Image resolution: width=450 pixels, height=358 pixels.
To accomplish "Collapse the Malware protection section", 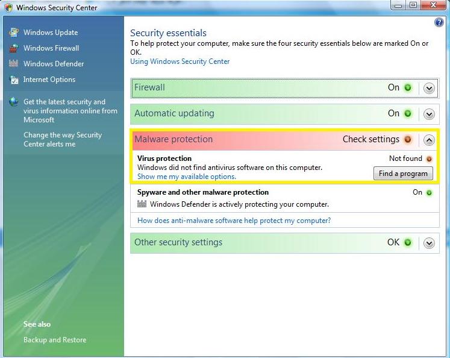I will (429, 140).
